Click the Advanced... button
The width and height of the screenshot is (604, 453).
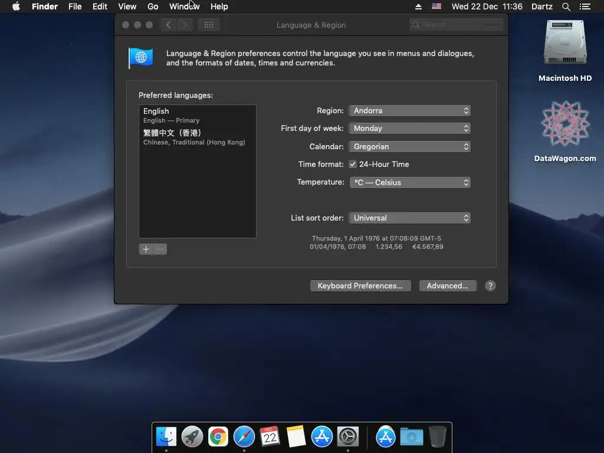[x=447, y=286]
